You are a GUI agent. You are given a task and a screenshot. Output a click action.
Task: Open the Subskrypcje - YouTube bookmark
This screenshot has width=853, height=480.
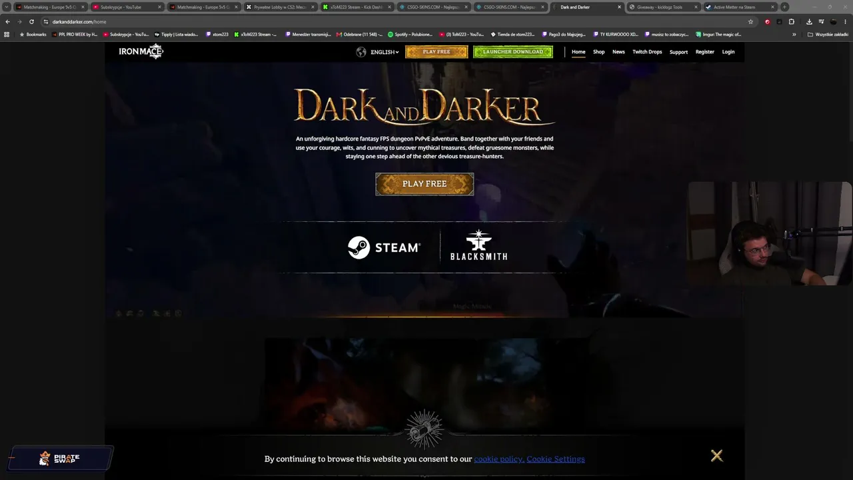click(x=126, y=35)
